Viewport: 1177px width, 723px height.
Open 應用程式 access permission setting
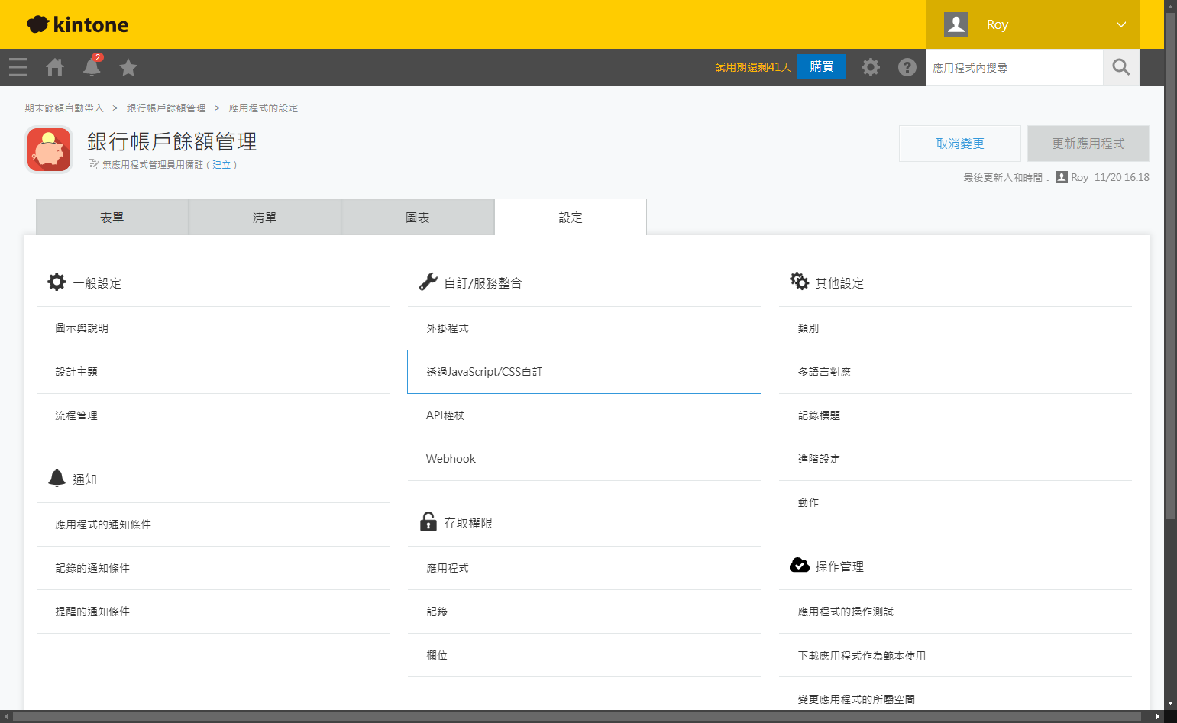coord(584,568)
